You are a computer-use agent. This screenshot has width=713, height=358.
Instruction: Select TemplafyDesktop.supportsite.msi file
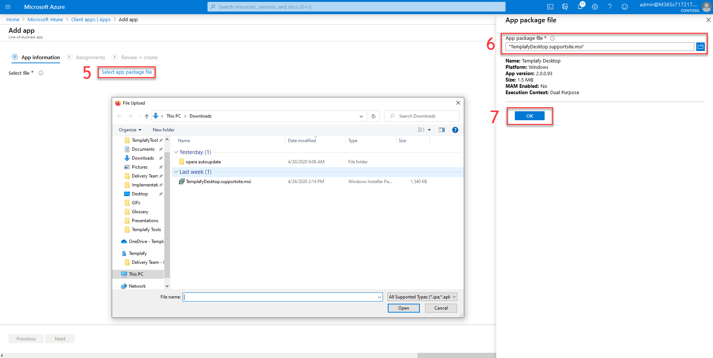tap(218, 182)
